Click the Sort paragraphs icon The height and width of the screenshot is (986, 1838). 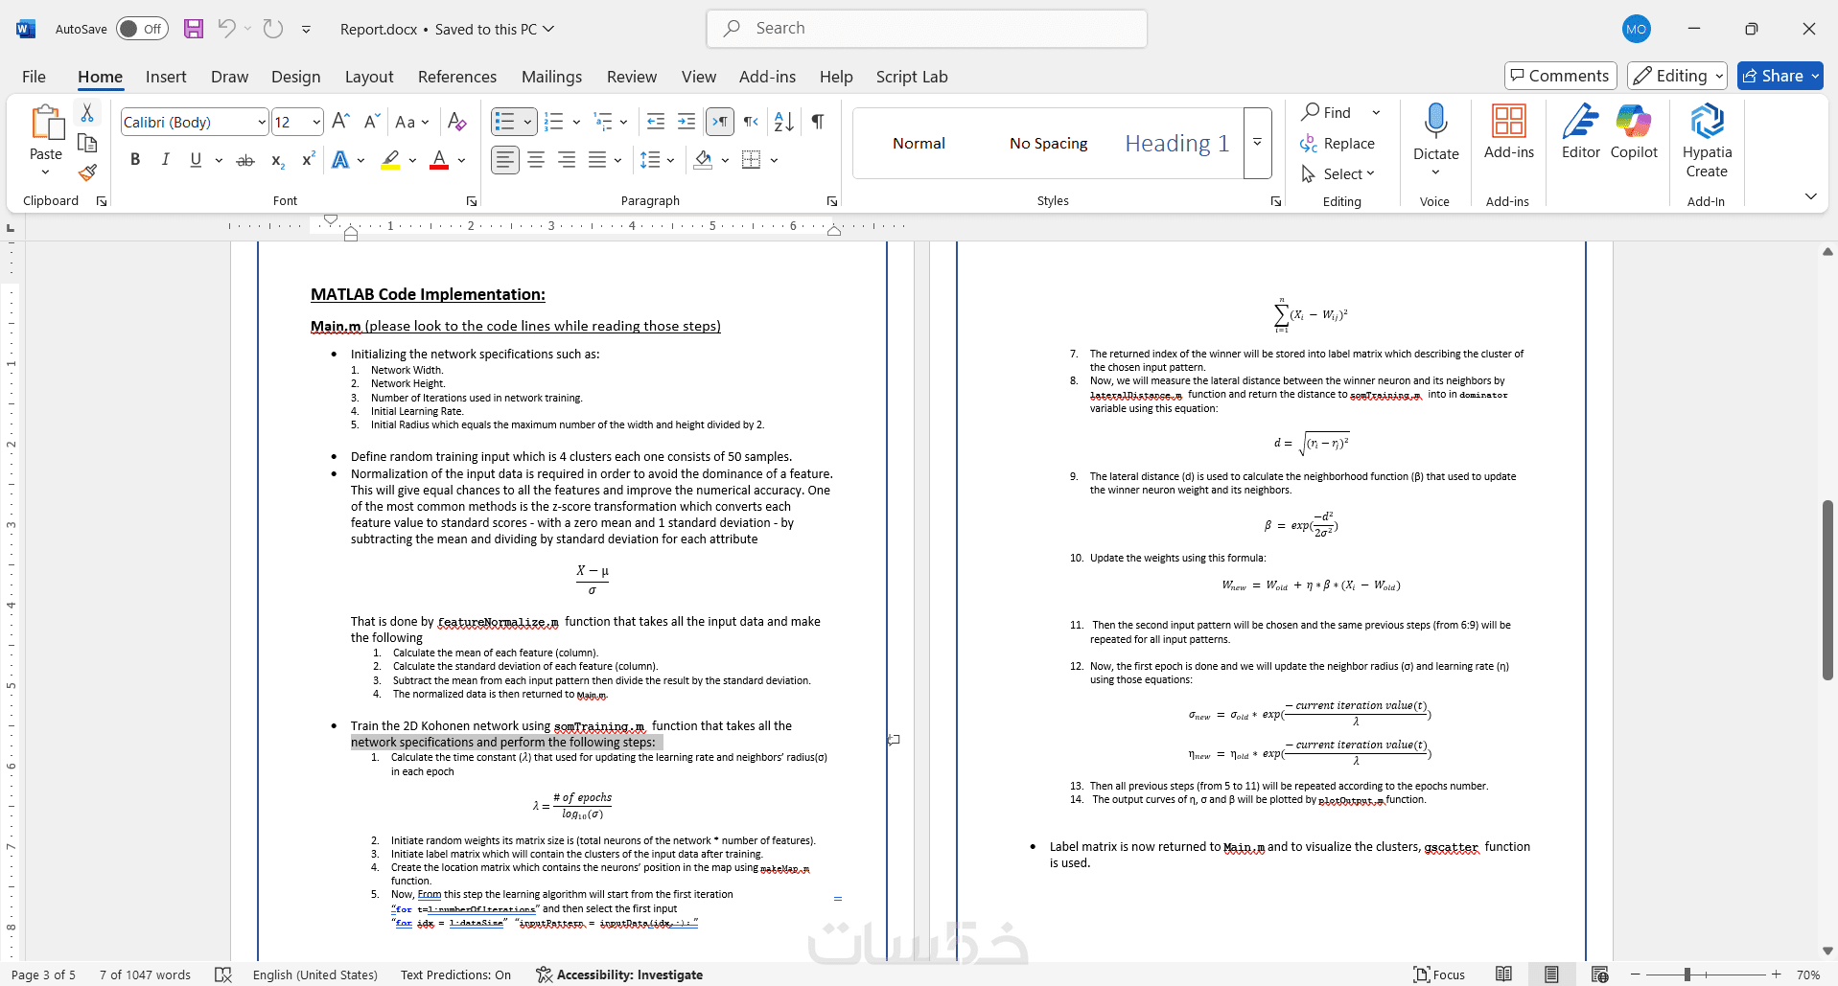[783, 122]
